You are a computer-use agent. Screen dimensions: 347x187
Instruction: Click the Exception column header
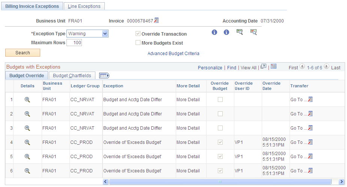click(x=113, y=86)
